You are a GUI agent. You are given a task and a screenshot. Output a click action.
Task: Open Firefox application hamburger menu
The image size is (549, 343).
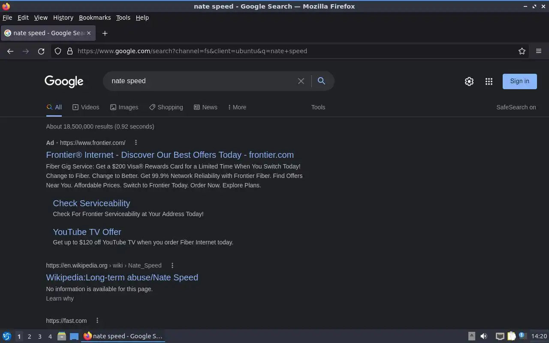pos(539,51)
